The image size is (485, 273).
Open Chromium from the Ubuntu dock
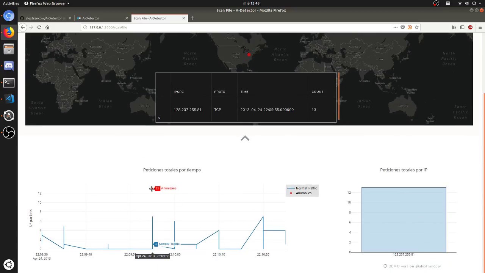(x=9, y=16)
